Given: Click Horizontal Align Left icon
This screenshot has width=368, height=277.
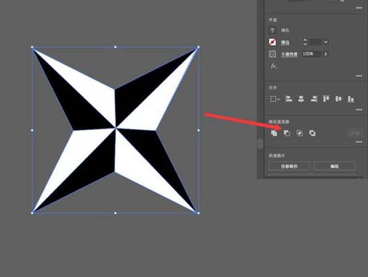Looking at the screenshot, I should (x=289, y=99).
